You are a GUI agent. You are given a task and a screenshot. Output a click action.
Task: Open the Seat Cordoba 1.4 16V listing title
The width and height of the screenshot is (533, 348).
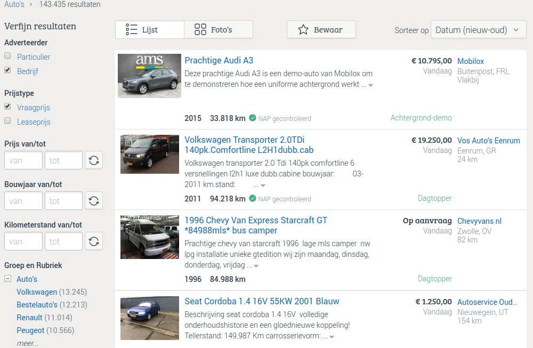(262, 301)
